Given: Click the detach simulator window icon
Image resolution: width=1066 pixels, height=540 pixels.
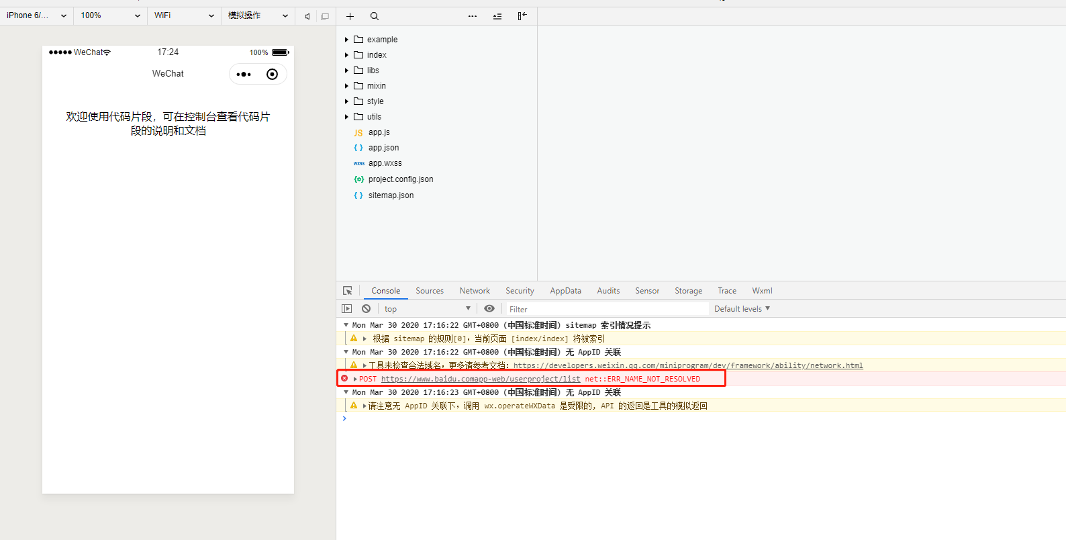Looking at the screenshot, I should 325,16.
